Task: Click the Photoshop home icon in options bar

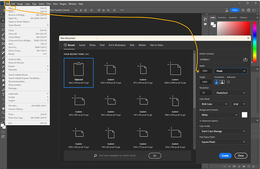Action: point(4,10)
